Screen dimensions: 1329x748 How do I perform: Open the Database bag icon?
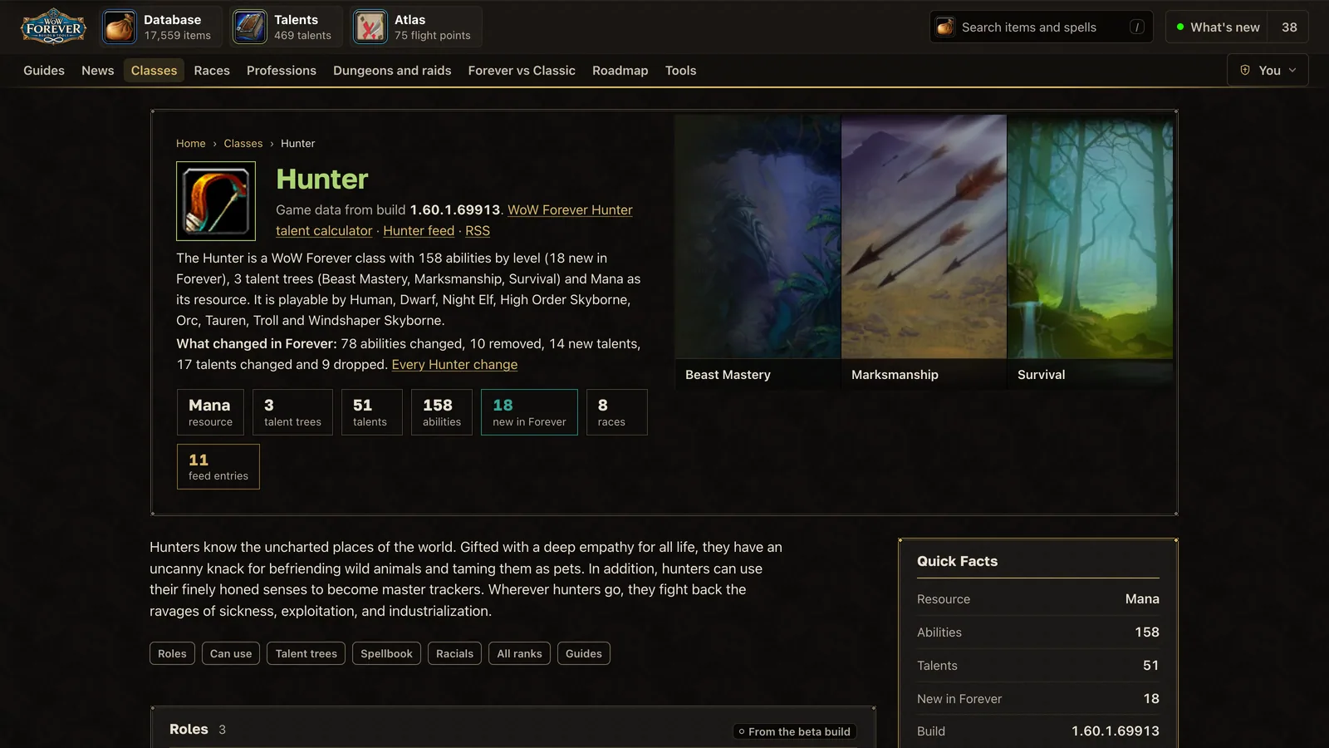pyautogui.click(x=120, y=27)
